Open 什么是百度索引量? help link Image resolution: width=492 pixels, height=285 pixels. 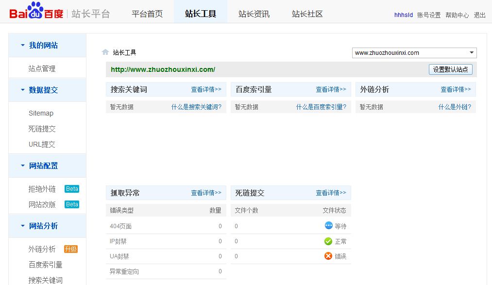coord(321,107)
